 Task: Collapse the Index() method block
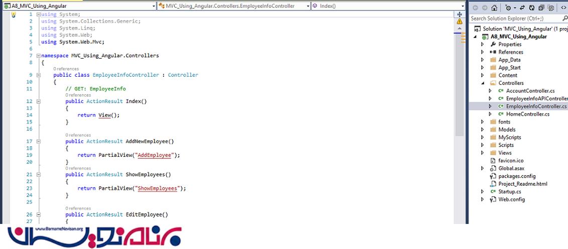click(x=39, y=101)
